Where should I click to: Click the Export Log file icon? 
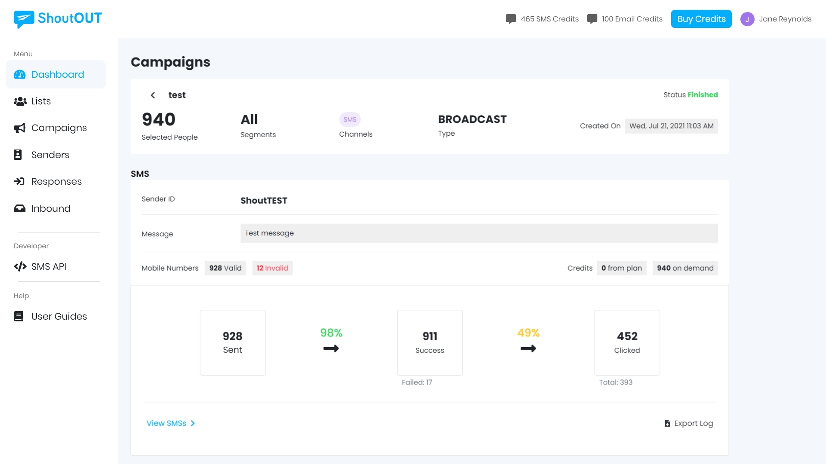pos(667,423)
